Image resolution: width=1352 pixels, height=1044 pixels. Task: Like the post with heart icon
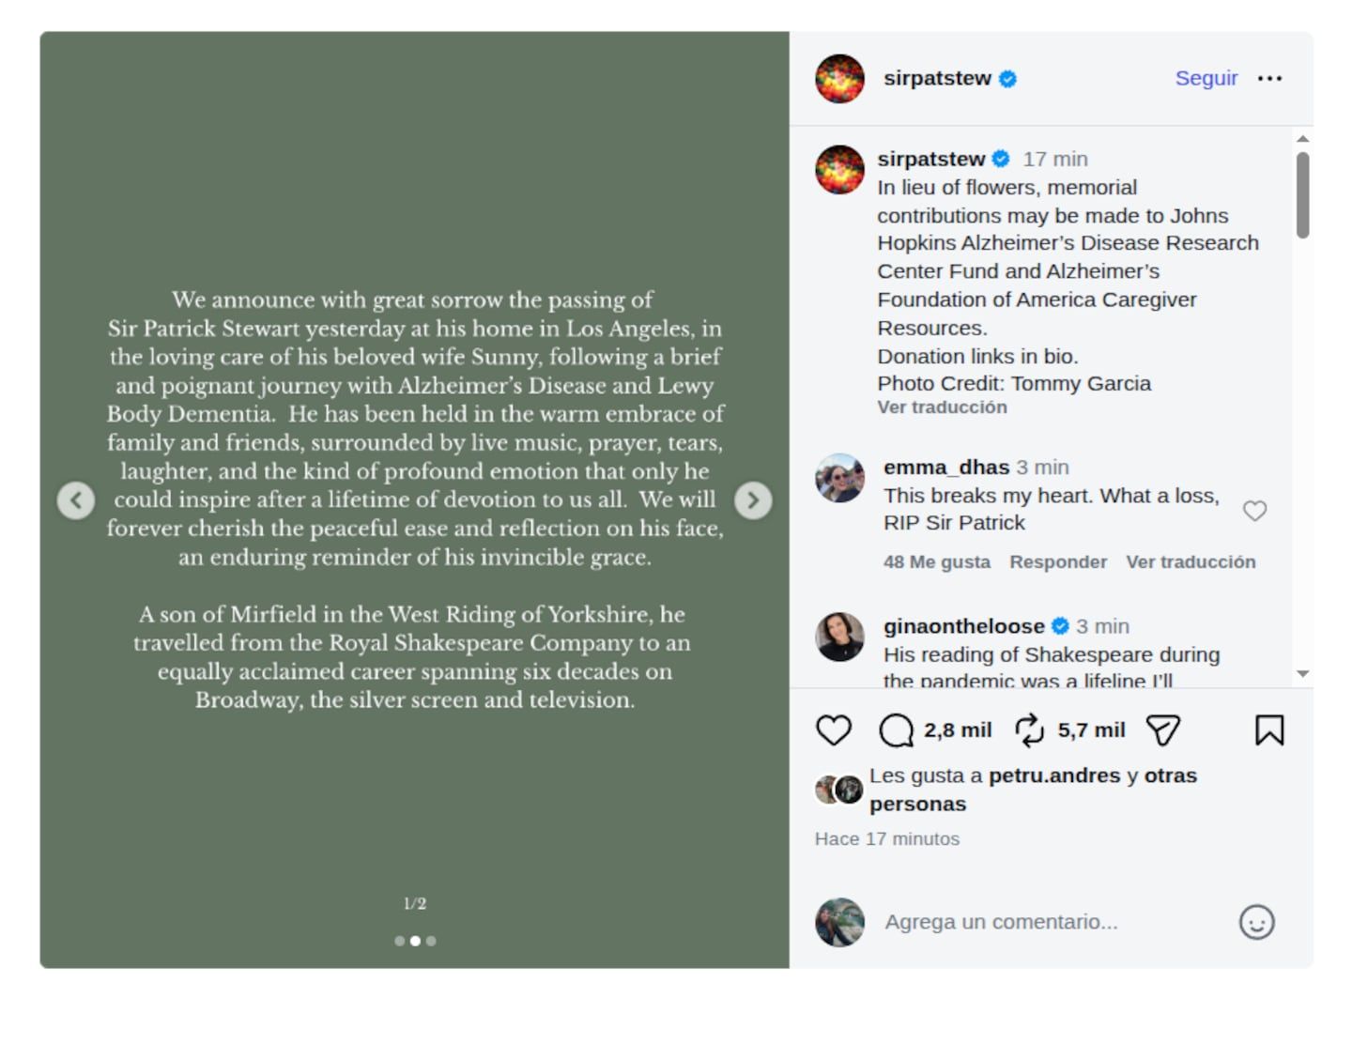click(833, 730)
